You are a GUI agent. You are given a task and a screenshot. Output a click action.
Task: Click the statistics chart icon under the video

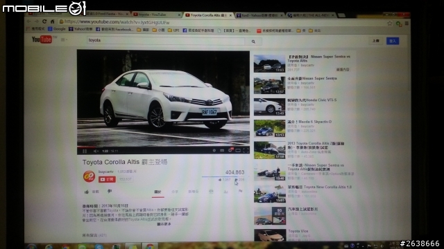225,192
